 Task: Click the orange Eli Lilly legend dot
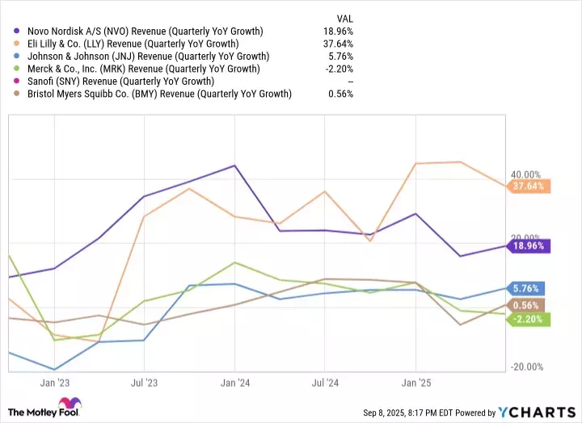17,44
